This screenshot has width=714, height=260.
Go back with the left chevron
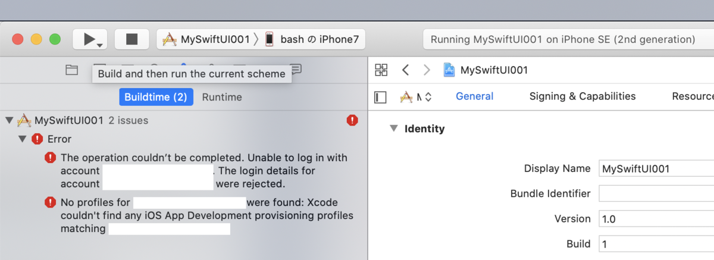pos(405,70)
